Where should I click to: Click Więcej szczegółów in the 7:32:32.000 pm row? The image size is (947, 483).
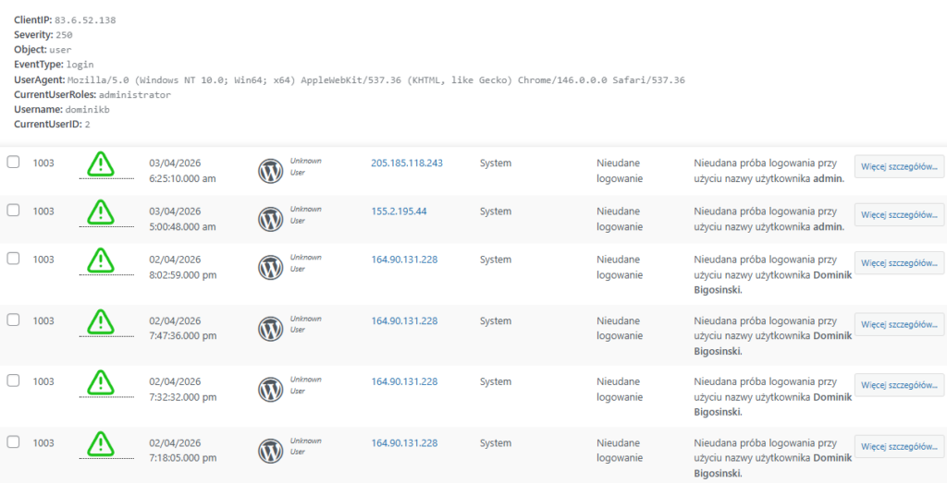(899, 385)
